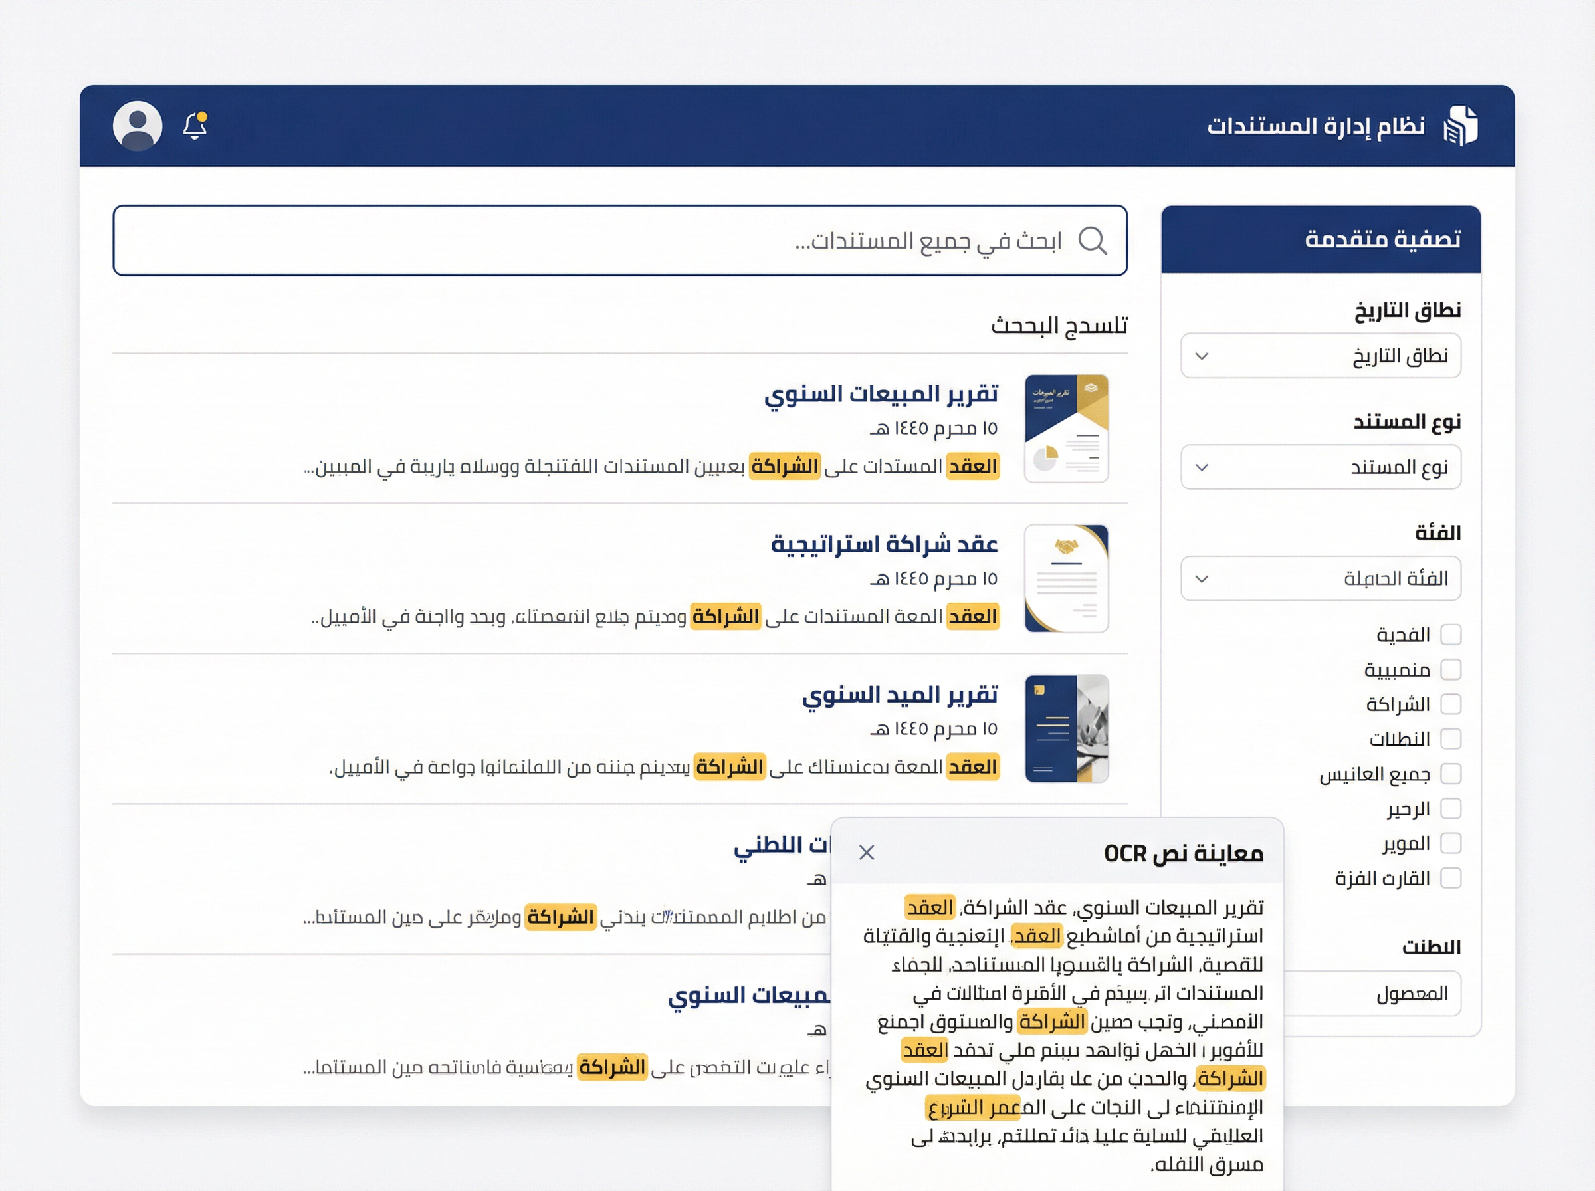Tick the الفدية checkbox
Viewport: 1595px width, 1191px height.
click(1451, 635)
